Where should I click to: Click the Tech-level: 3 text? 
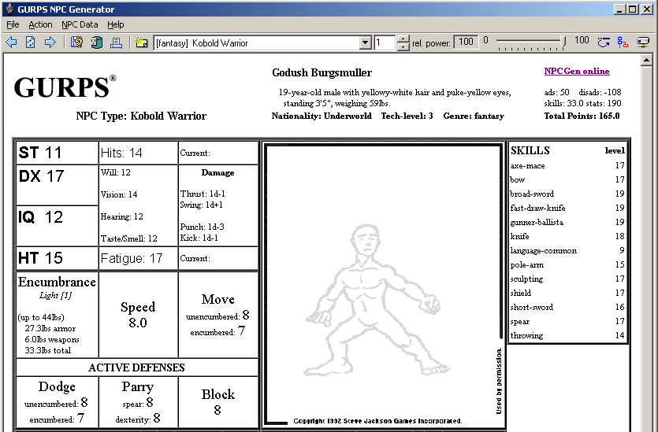pyautogui.click(x=407, y=116)
